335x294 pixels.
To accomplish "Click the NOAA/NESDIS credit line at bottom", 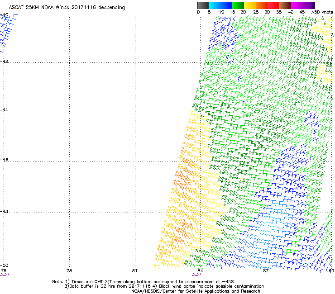I will pyautogui.click(x=196, y=291).
